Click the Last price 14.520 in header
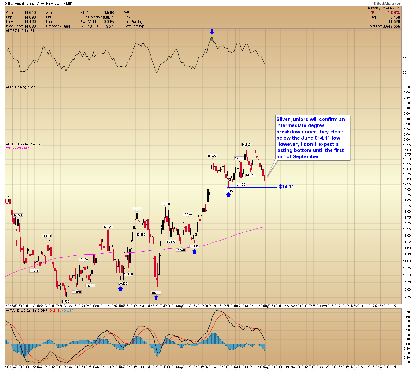The width and height of the screenshot is (416, 370). tap(394, 22)
